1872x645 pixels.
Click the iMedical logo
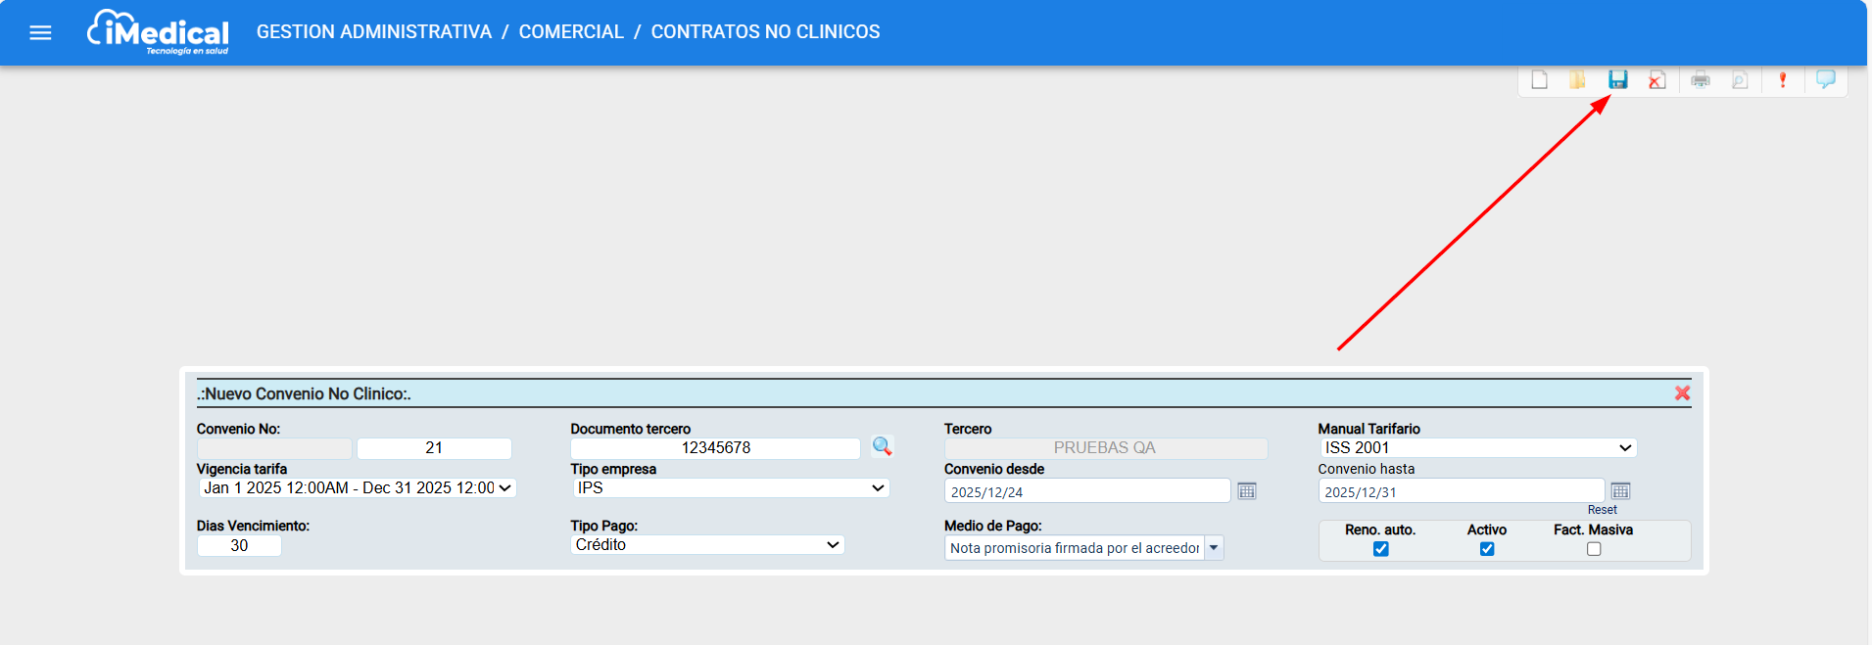(158, 32)
